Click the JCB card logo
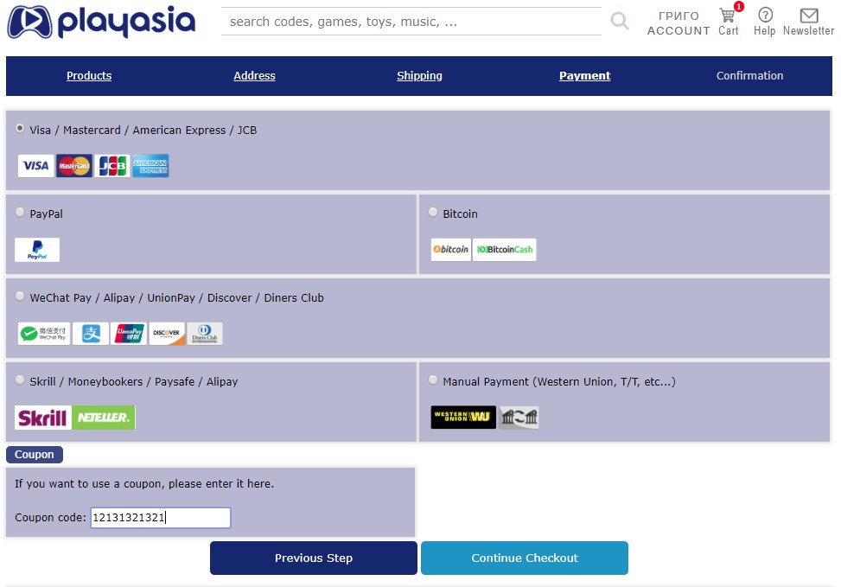Image resolution: width=841 pixels, height=587 pixels. [x=112, y=166]
